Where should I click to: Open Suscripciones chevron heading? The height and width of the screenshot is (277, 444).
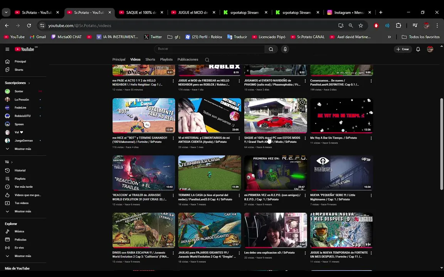click(17, 83)
